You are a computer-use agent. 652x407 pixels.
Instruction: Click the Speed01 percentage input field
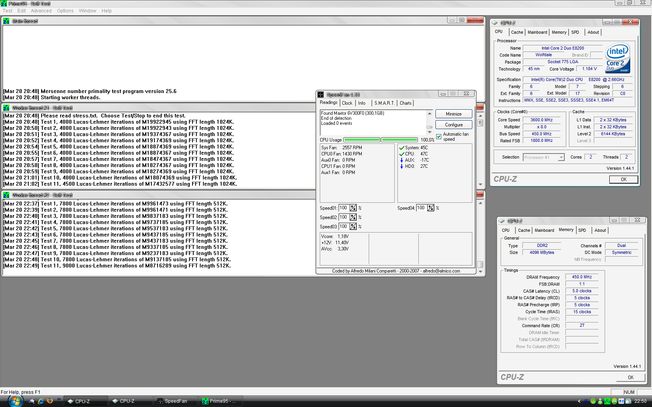pyautogui.click(x=344, y=208)
